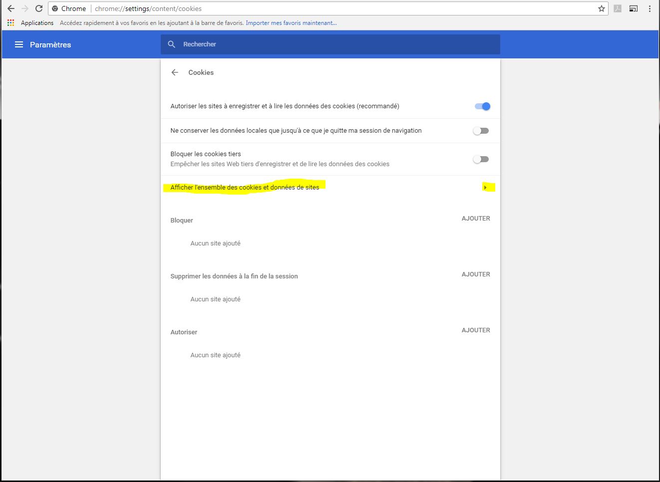Click the browser back arrow button
Viewport: 660px width, 482px height.
(x=11, y=8)
